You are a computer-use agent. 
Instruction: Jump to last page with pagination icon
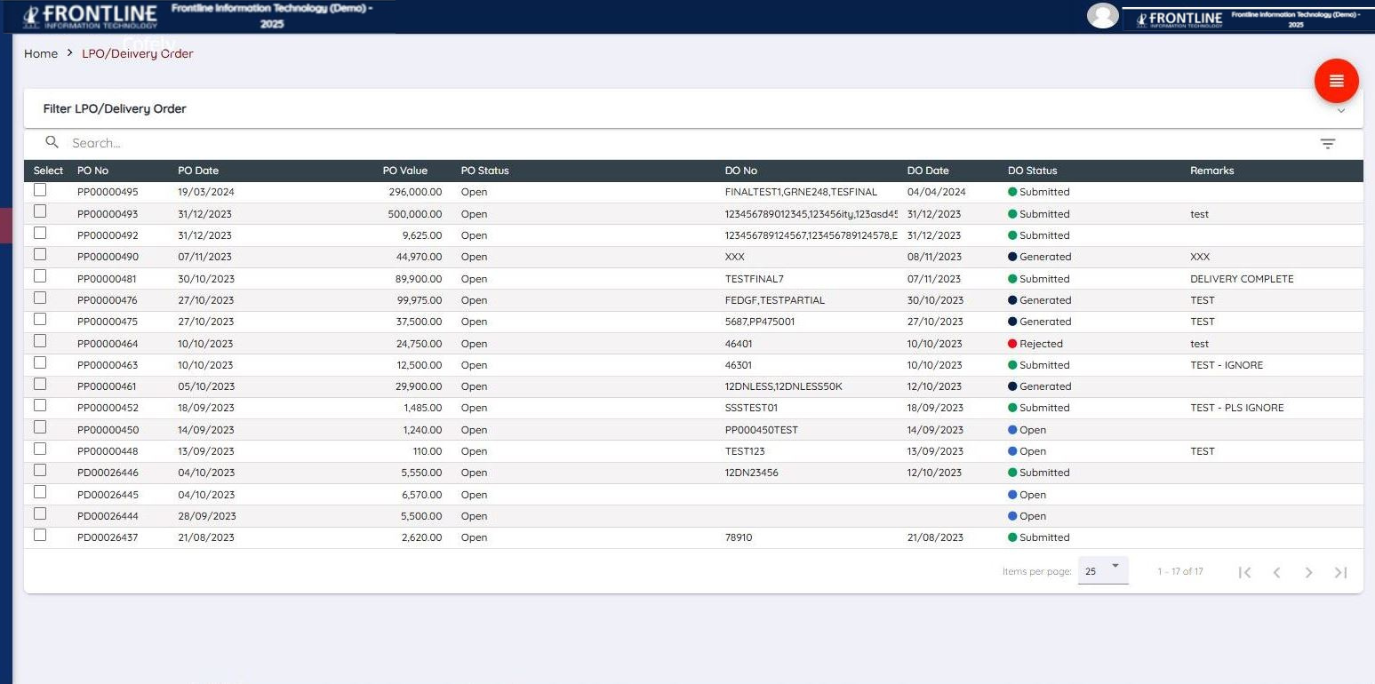1340,572
